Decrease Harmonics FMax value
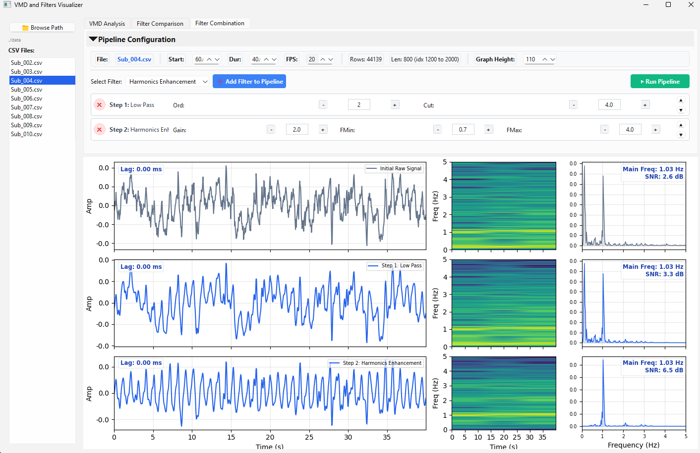The height and width of the screenshot is (453, 700). 604,130
